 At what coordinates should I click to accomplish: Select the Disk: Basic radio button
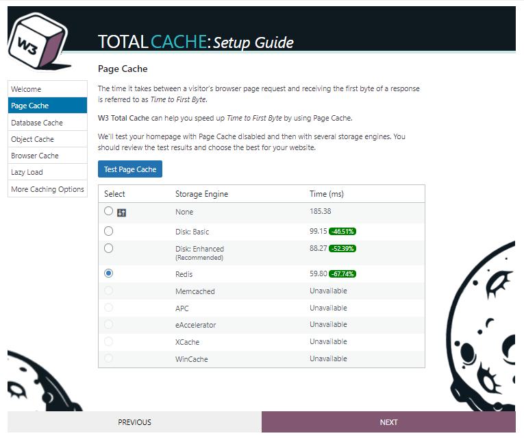point(108,231)
